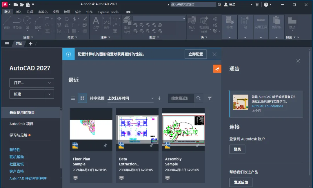Click the Open folder icon in quick access toolbar
Image resolution: width=313 pixels, height=188 pixels.
tap(22, 4)
